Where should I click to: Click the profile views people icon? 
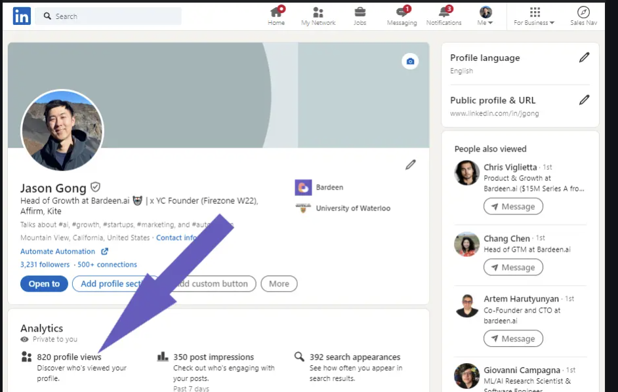pyautogui.click(x=26, y=357)
